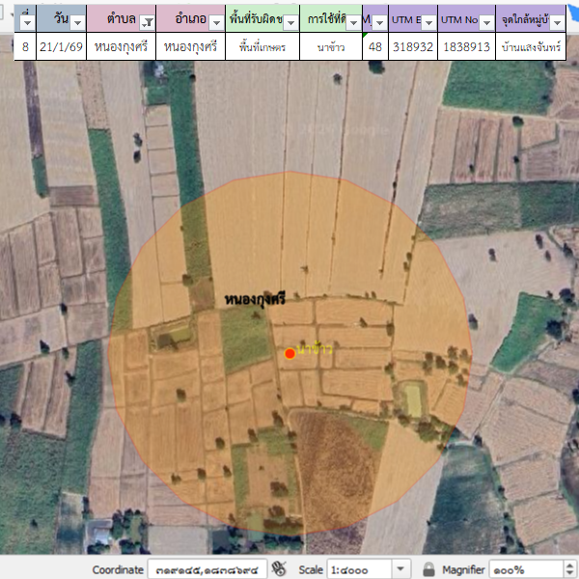The image size is (579, 579).
Task: Click the red point marker on map
Action: pos(289,354)
